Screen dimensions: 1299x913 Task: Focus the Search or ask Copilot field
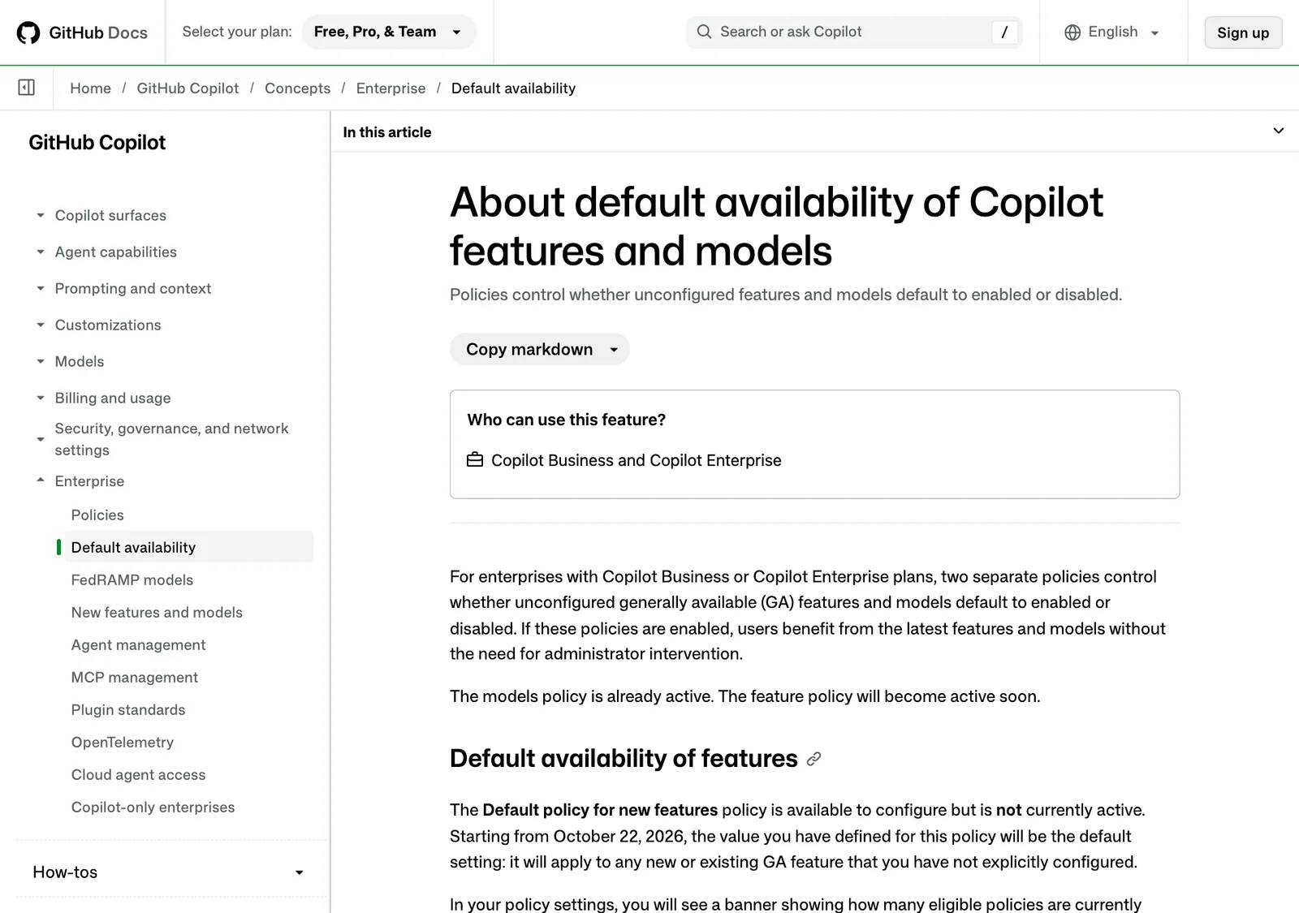pyautogui.click(x=854, y=32)
